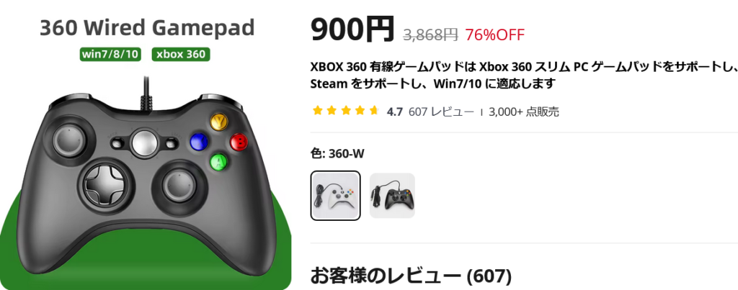This screenshot has height=290, width=738.
Task: Click the green win7/8/10 badge
Action: (x=110, y=54)
